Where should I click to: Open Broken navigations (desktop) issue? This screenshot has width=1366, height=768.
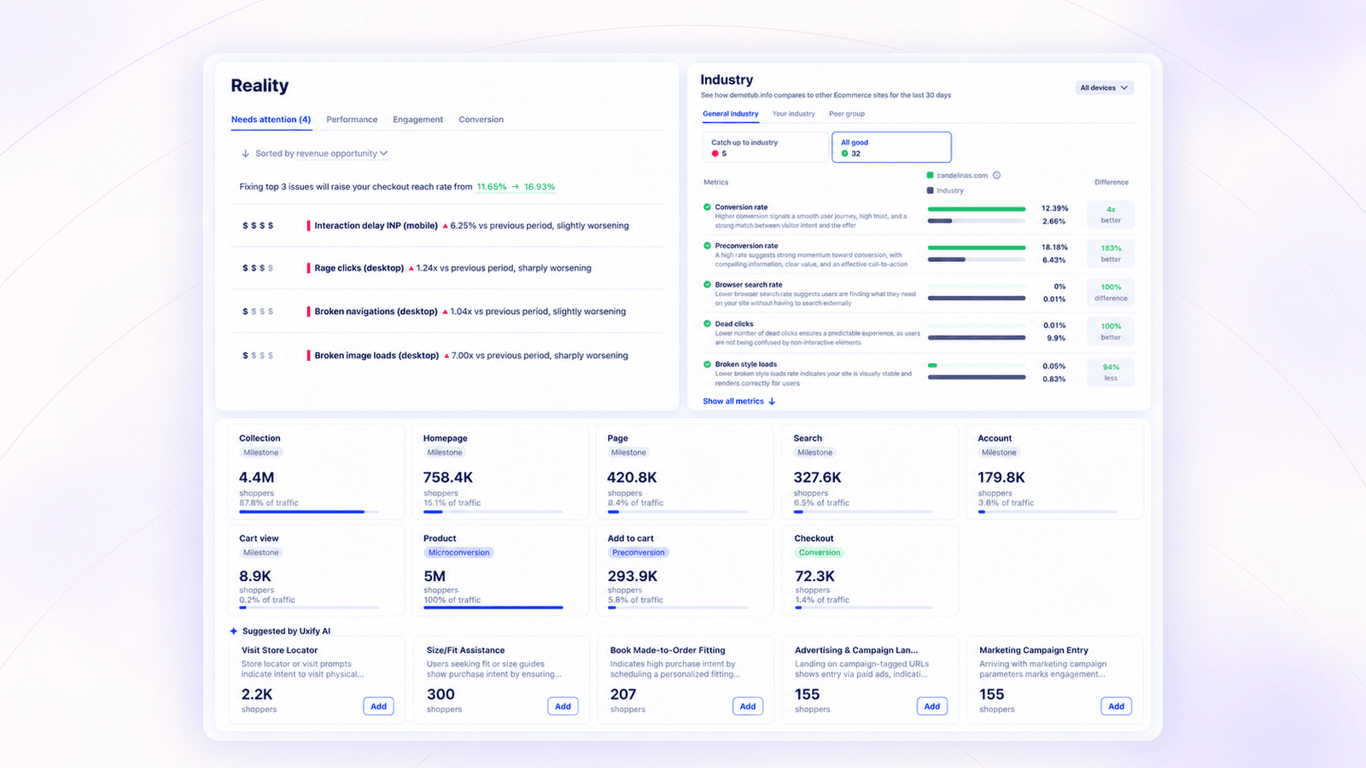[x=447, y=311]
